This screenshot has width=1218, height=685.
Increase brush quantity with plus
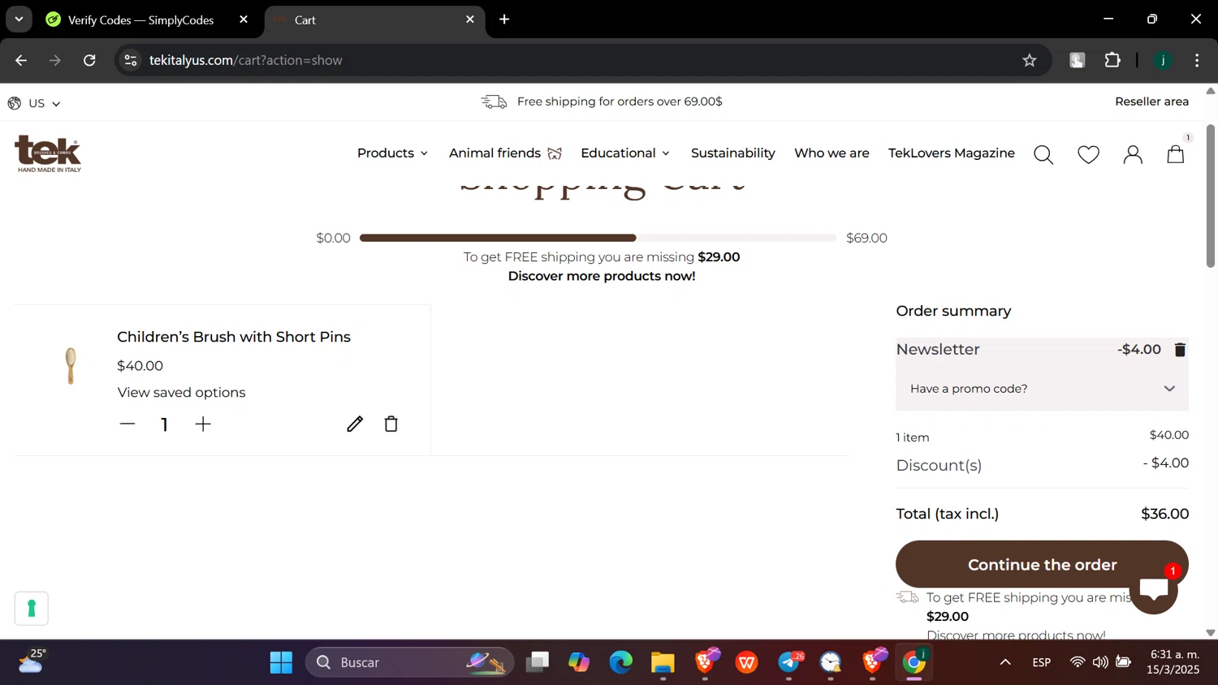pyautogui.click(x=203, y=424)
